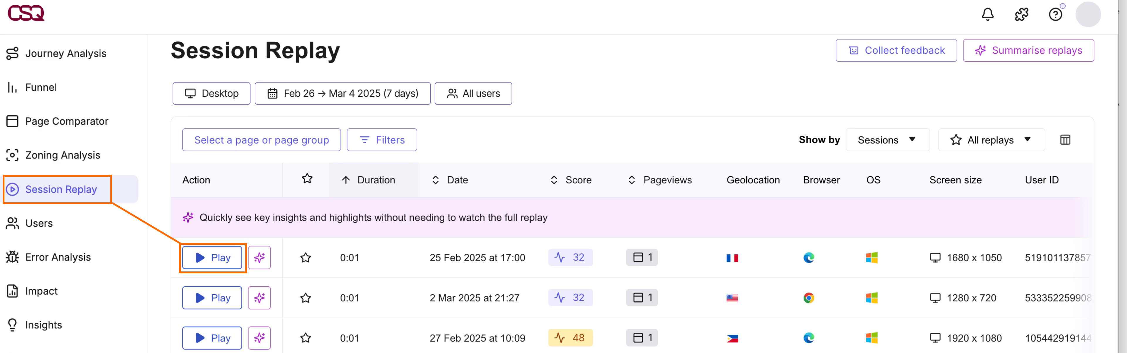
Task: Switch to the Funnel section
Action: point(40,87)
